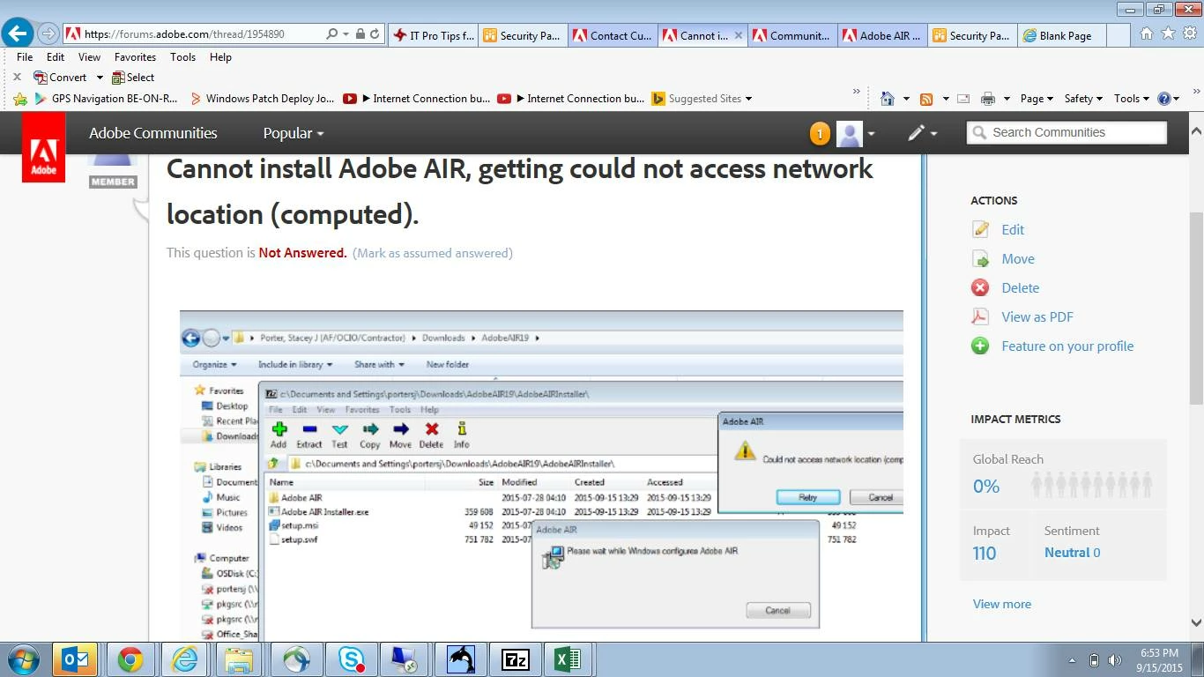Open the Favorites star in the top corner
This screenshot has height=677, width=1204.
point(1168,33)
